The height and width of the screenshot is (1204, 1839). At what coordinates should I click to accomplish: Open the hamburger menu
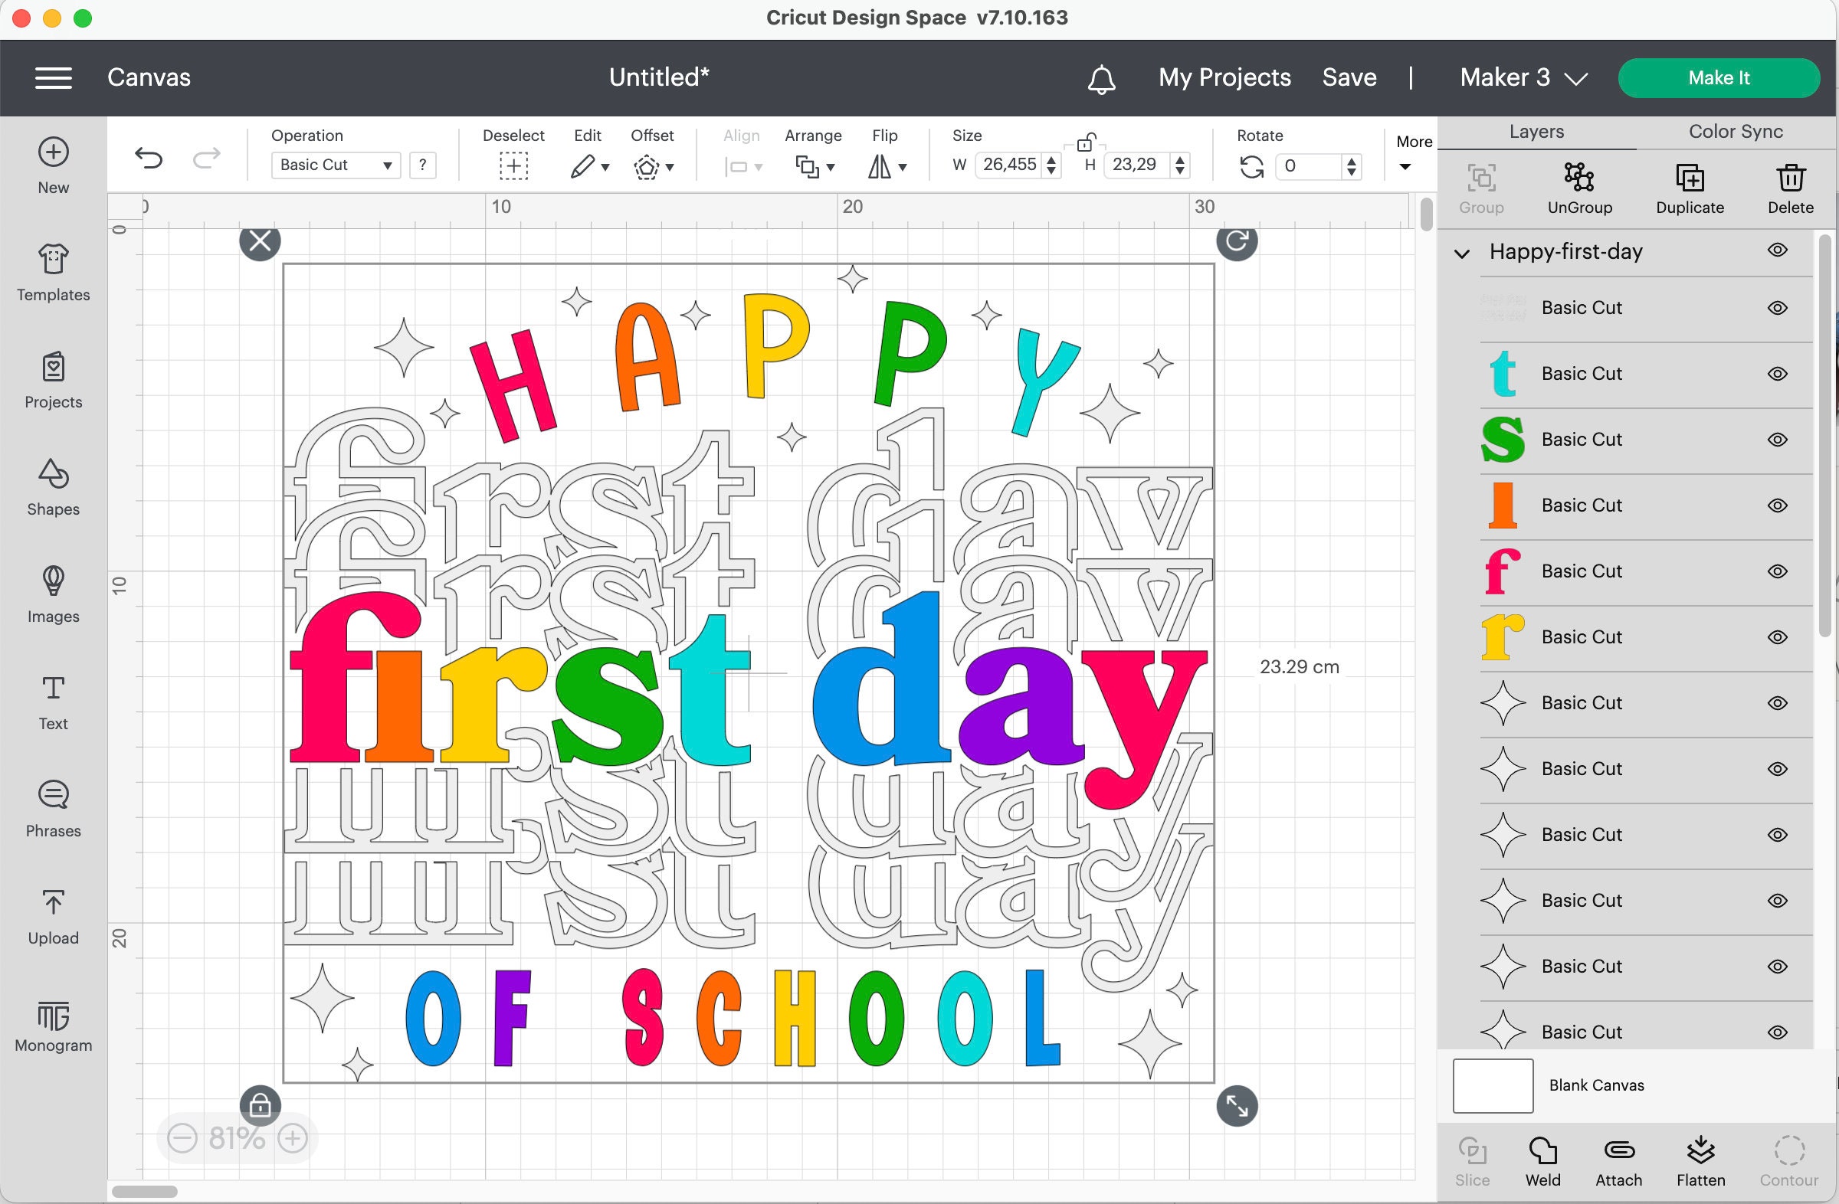point(54,77)
